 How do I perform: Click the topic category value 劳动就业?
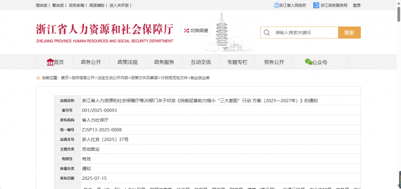pos(91,149)
